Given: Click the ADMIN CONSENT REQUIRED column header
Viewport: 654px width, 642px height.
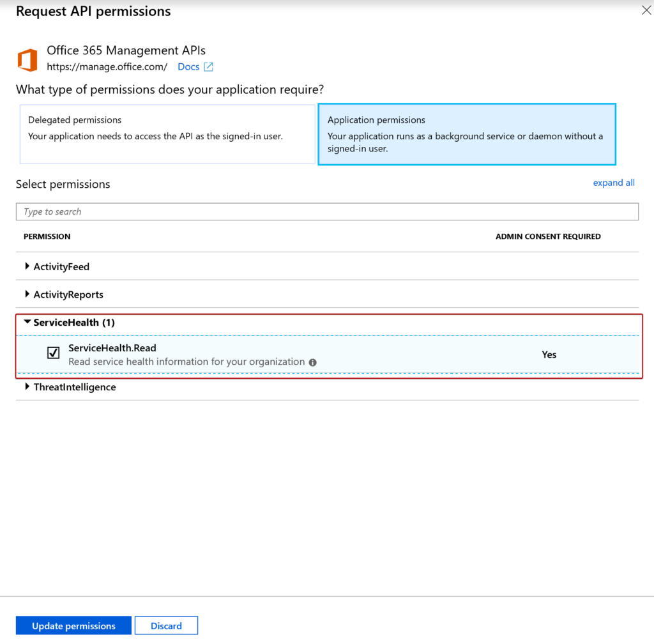Looking at the screenshot, I should [548, 236].
